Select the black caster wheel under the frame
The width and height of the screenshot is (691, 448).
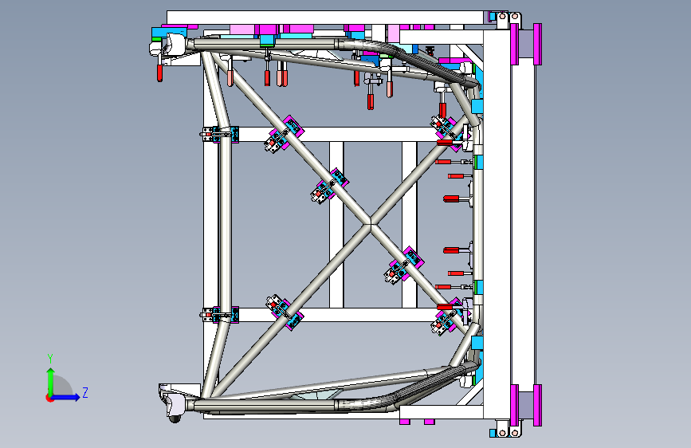pos(175,419)
